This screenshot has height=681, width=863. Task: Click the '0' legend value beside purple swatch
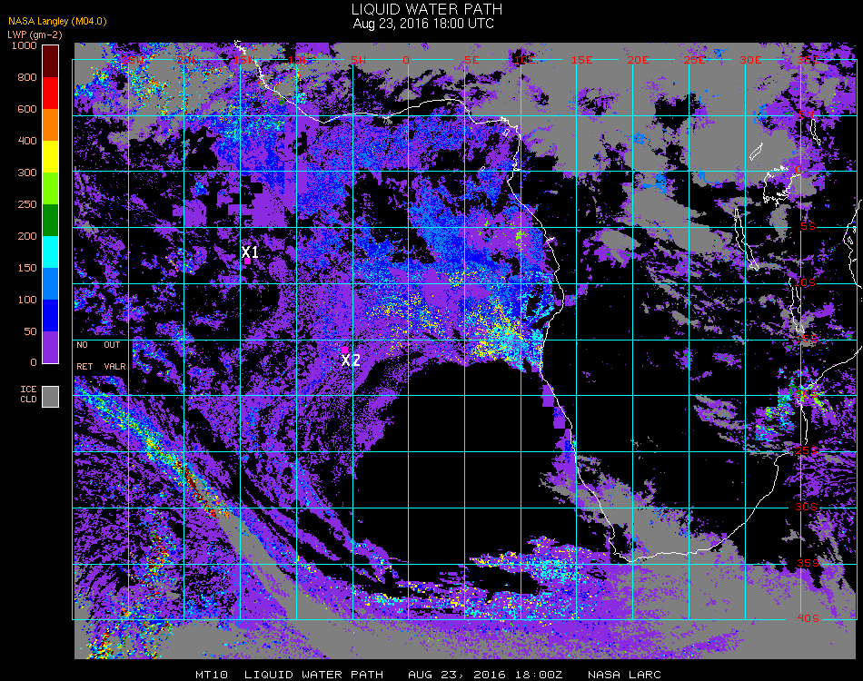click(34, 362)
